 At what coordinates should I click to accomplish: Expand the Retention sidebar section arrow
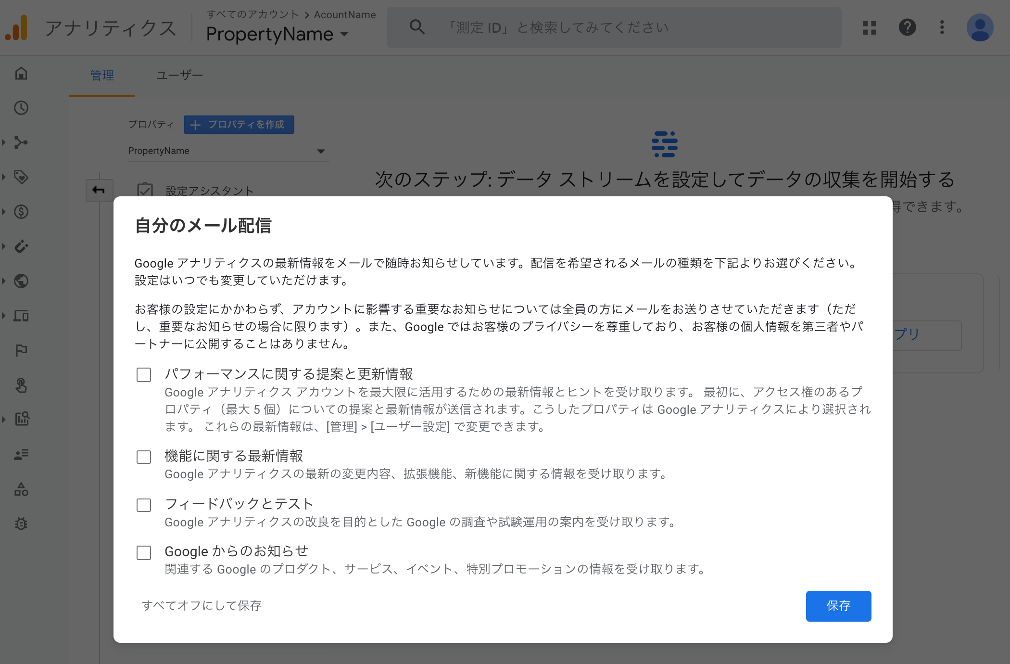4,246
